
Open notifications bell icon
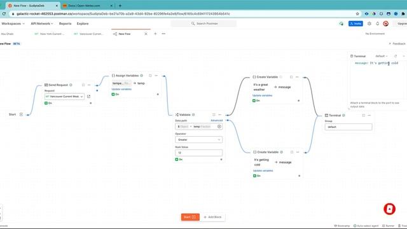378,24
